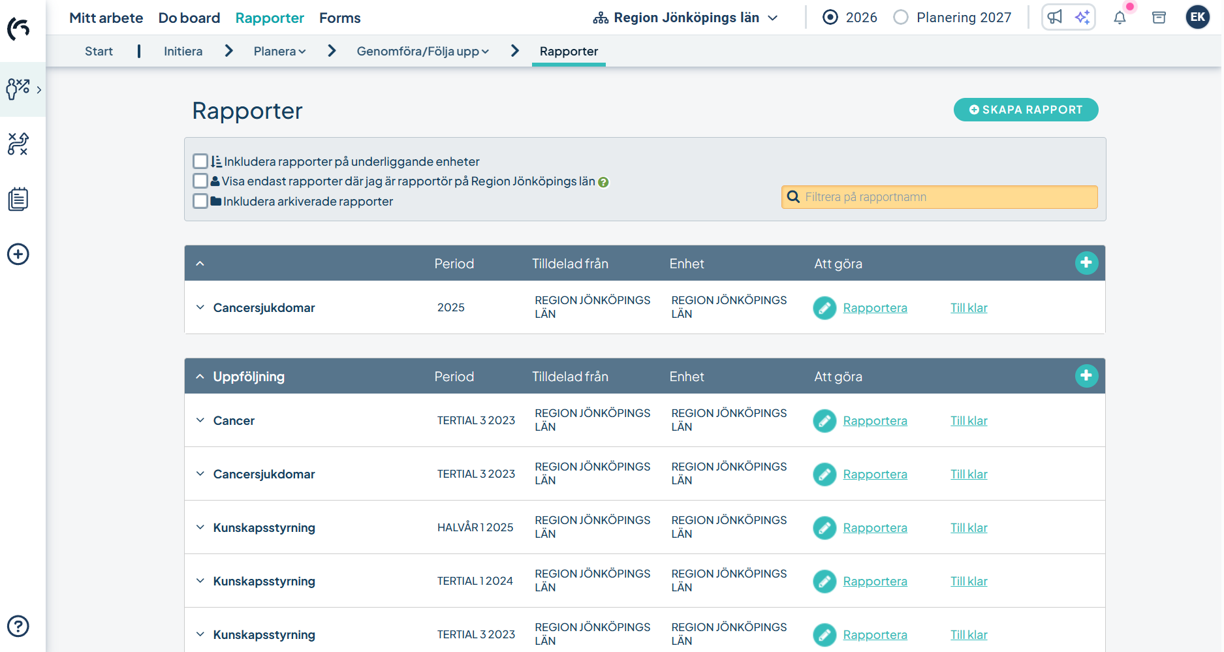Image resolution: width=1224 pixels, height=652 pixels.
Task: Check Inkludera arkiverade rapporter
Action: click(200, 201)
